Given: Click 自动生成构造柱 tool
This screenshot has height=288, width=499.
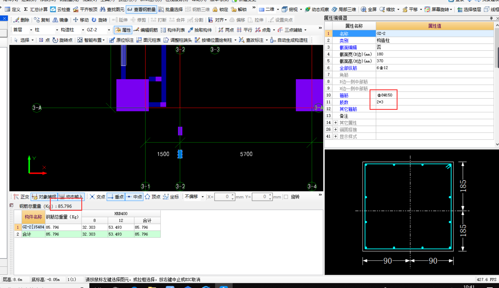Looking at the screenshot, I should point(289,40).
